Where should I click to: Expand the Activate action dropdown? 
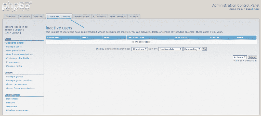[x=240, y=57]
